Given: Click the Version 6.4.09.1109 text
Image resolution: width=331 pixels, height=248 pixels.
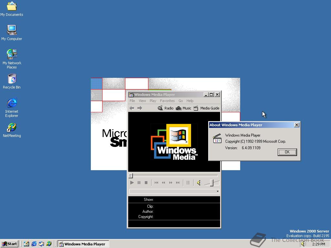Looking at the screenshot, I should [243, 148].
